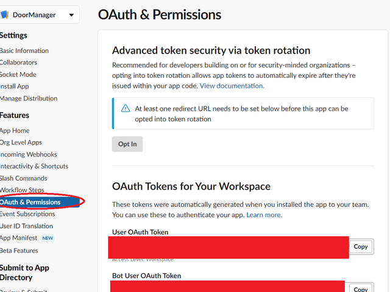
Task: Go to Interactivity & Shortcuts
Action: click(34, 166)
